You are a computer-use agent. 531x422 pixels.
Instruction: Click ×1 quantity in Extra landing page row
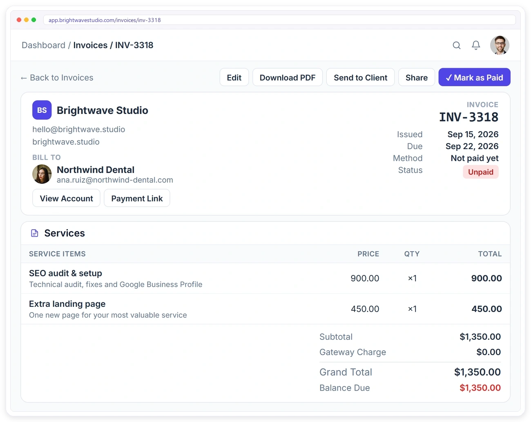click(x=413, y=309)
